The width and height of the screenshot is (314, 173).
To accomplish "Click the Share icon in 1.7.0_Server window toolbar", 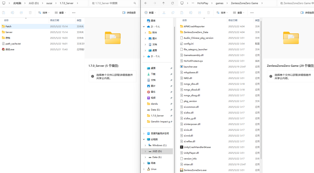I will coord(21,13).
